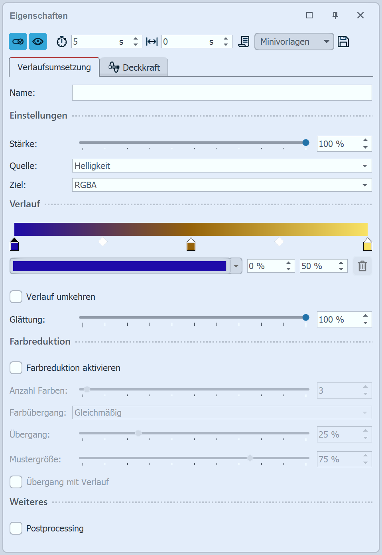Delete gradient stop with trash icon
Screen dimensions: 382x555
(362, 266)
